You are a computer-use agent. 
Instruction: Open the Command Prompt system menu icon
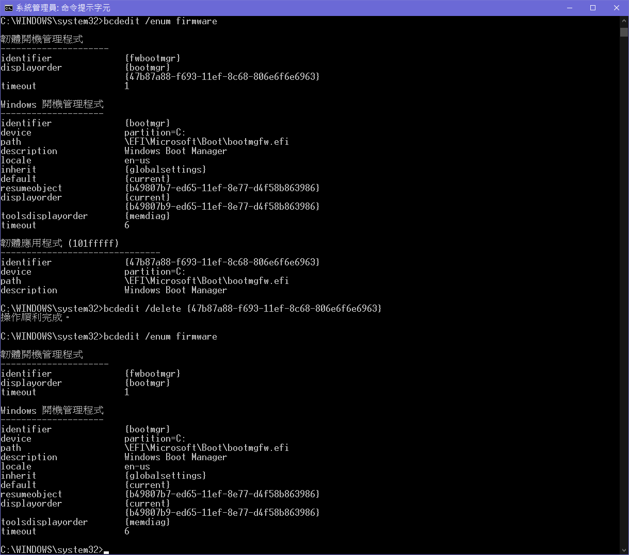click(x=8, y=8)
